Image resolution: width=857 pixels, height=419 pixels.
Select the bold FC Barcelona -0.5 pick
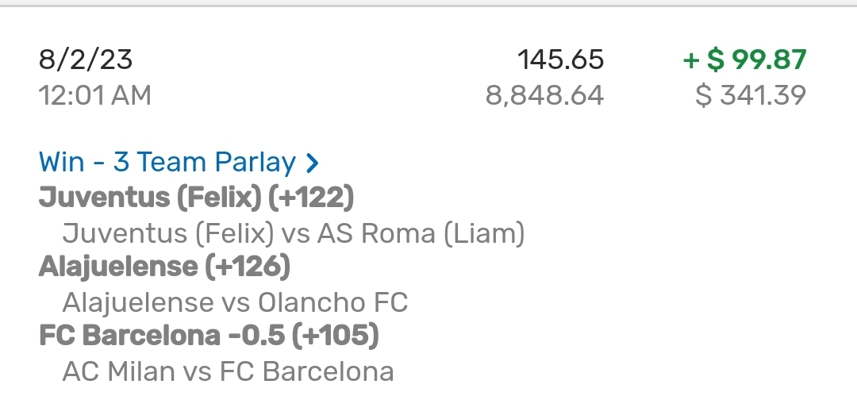pos(161,336)
